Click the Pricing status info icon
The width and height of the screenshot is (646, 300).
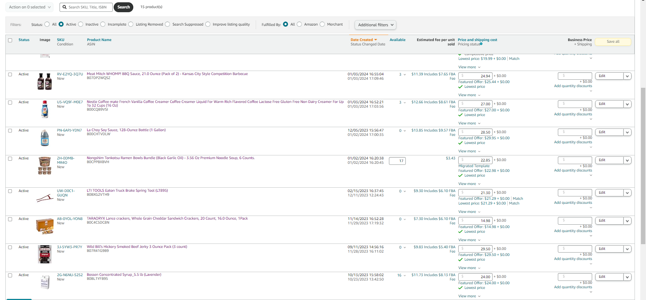pyautogui.click(x=481, y=44)
